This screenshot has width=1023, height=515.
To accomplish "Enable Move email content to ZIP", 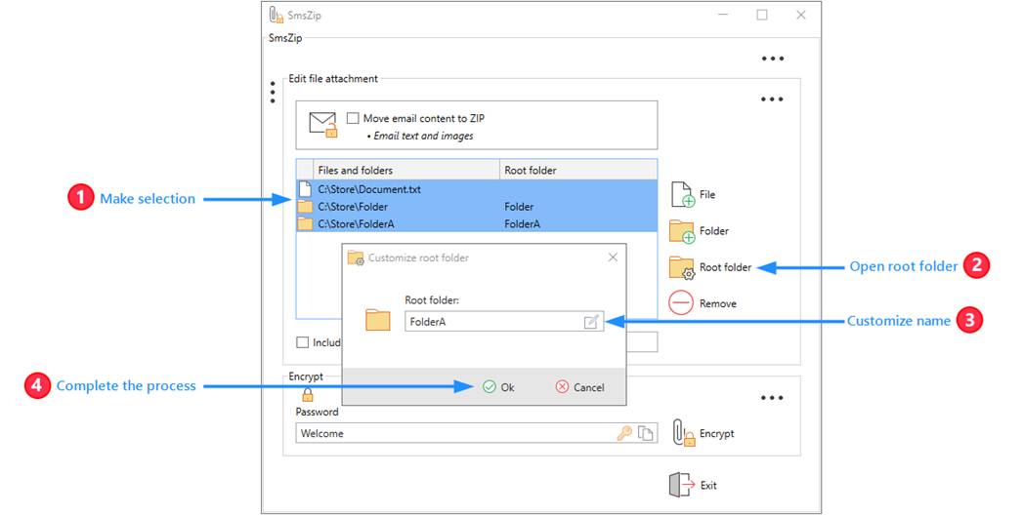I will coord(353,118).
